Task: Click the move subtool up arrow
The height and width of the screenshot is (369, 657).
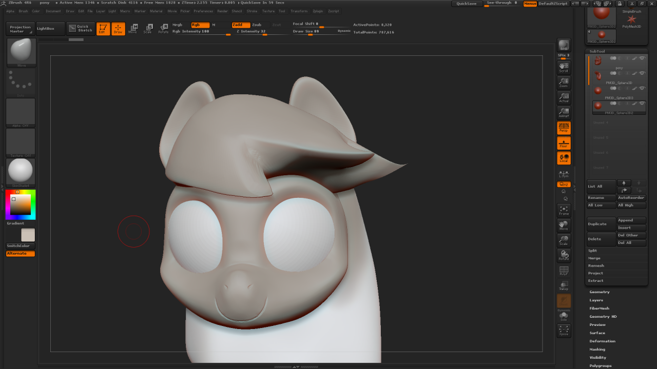Action: coord(624,183)
